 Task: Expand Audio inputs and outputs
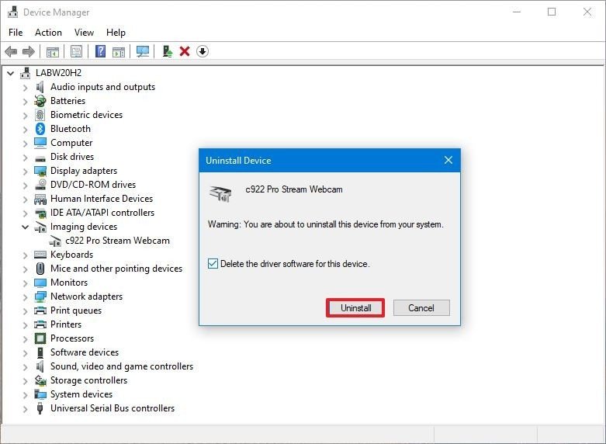25,88
